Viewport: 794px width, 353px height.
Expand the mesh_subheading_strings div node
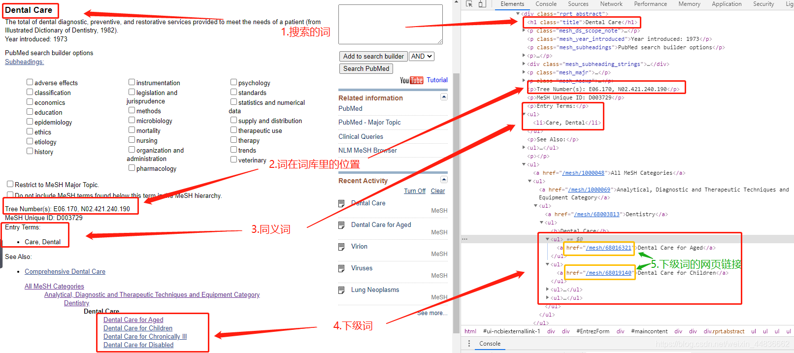click(524, 64)
